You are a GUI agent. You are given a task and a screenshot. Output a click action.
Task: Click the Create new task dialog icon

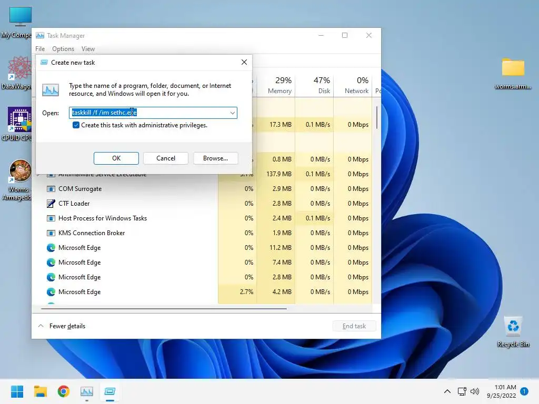[x=44, y=62]
